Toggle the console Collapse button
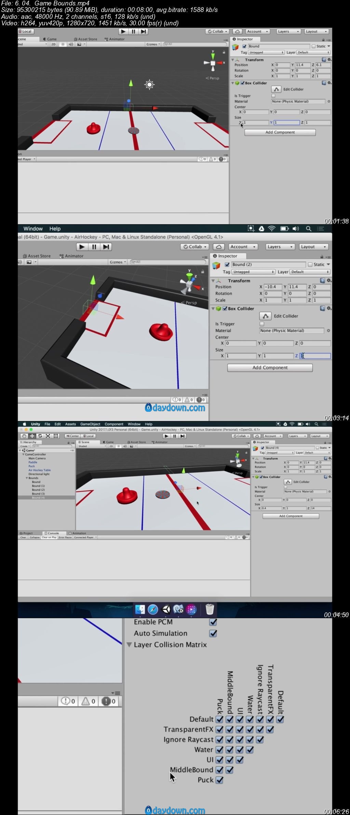Image resolution: width=350 pixels, height=815 pixels. 35,537
